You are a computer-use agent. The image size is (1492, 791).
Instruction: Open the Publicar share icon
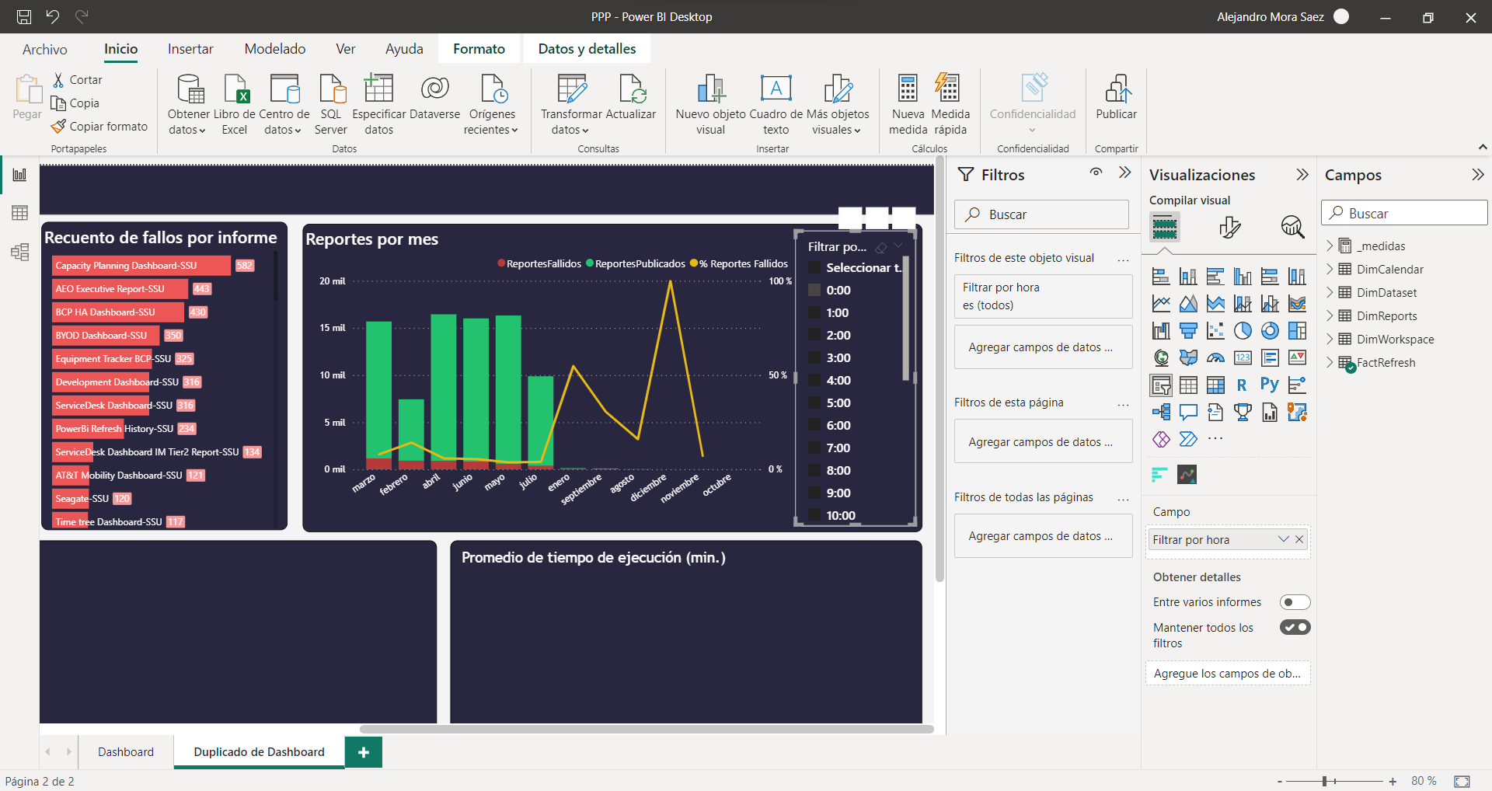coord(1116,89)
